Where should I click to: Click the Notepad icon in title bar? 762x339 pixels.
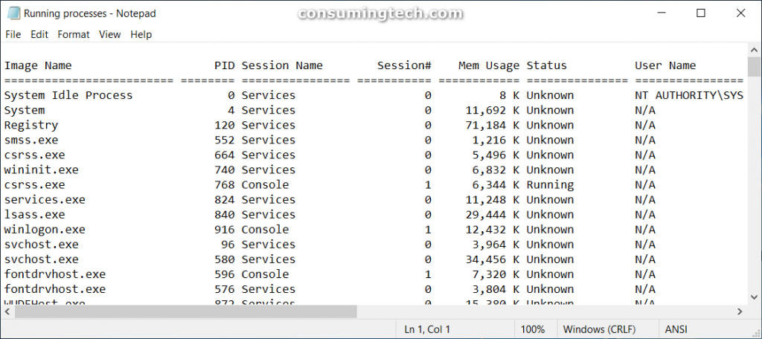tap(13, 13)
